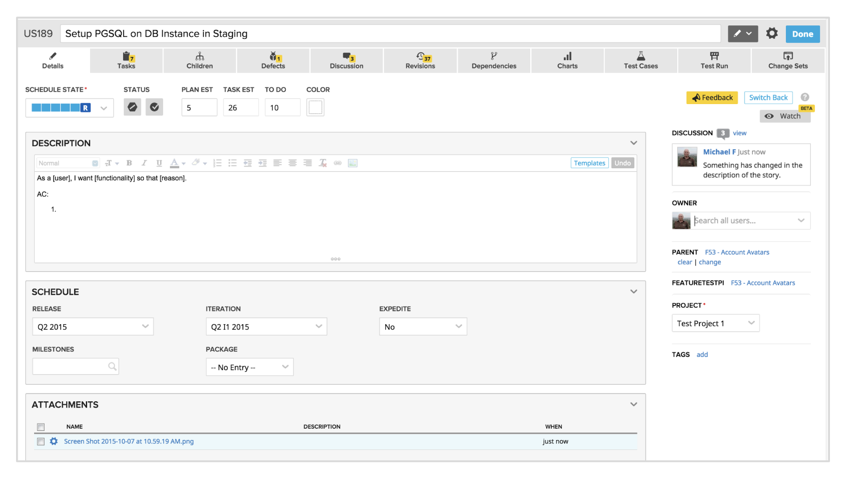
Task: Open the Revisions tab
Action: pyautogui.click(x=420, y=61)
